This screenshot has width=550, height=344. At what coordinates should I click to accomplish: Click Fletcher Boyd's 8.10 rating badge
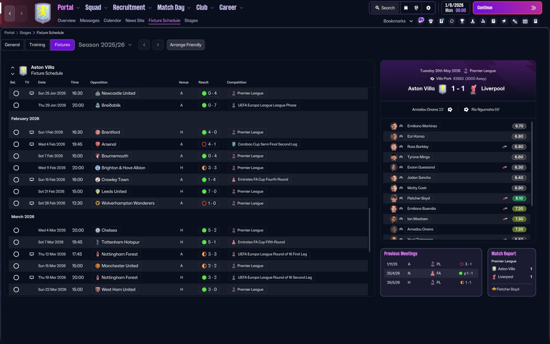(x=519, y=199)
